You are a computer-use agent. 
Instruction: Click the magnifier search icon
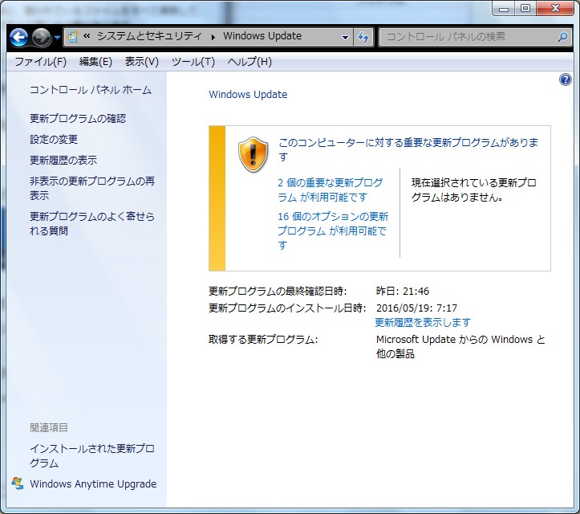[x=562, y=37]
